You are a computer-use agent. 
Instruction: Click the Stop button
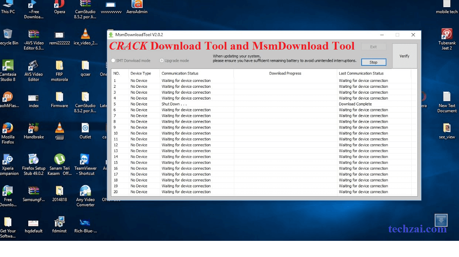[373, 62]
